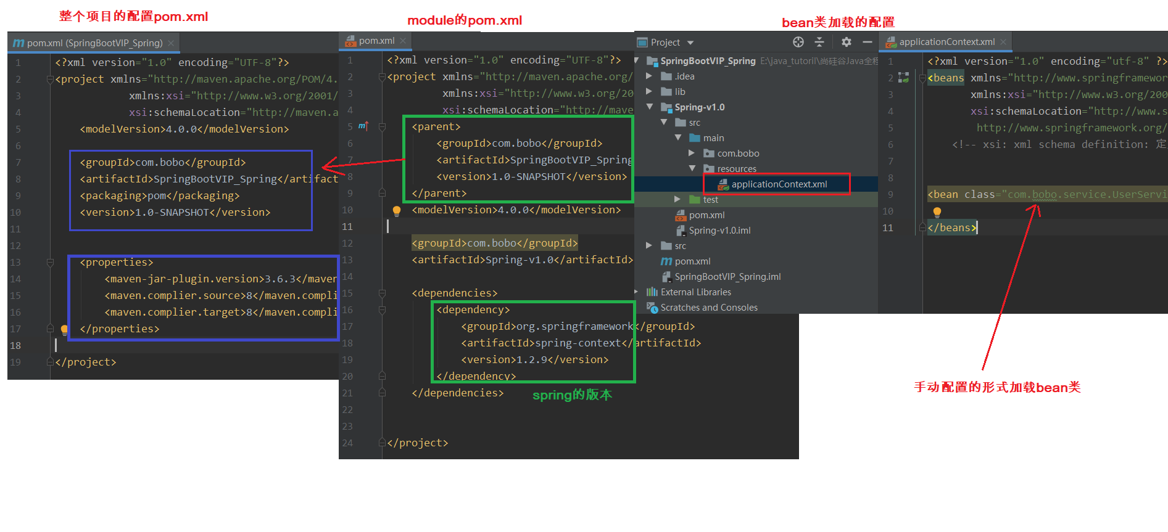
Task: Expand the .idea folder
Action: 649,76
